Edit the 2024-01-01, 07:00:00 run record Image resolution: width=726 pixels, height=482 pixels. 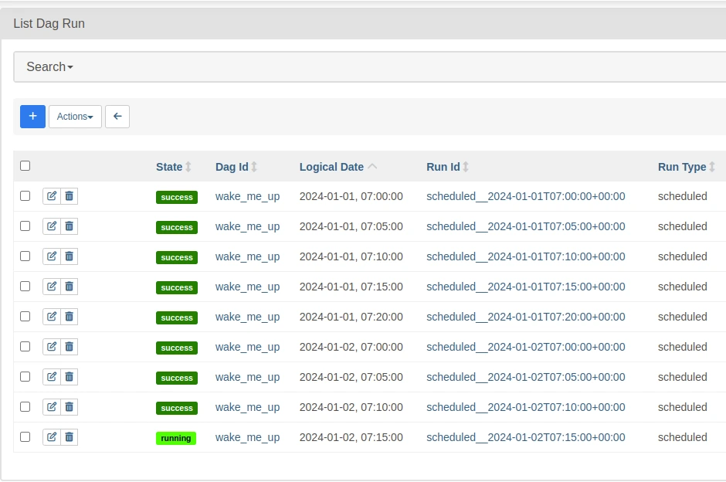52,196
